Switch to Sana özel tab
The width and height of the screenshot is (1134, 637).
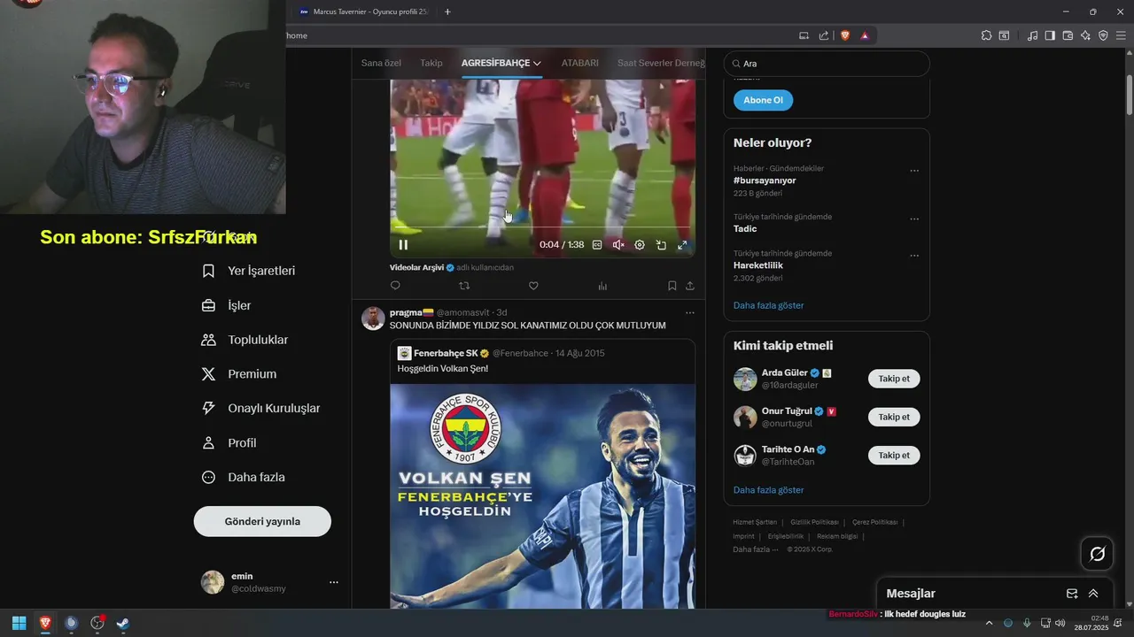pyautogui.click(x=381, y=63)
